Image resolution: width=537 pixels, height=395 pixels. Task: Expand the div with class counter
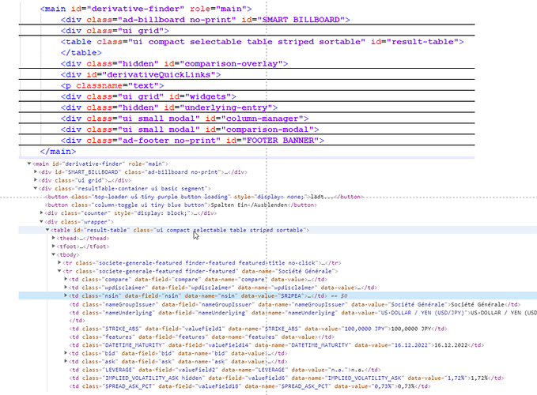[x=41, y=213]
